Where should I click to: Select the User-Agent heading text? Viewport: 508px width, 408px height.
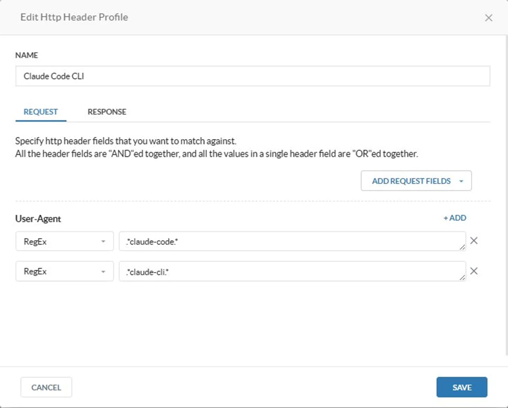[38, 219]
